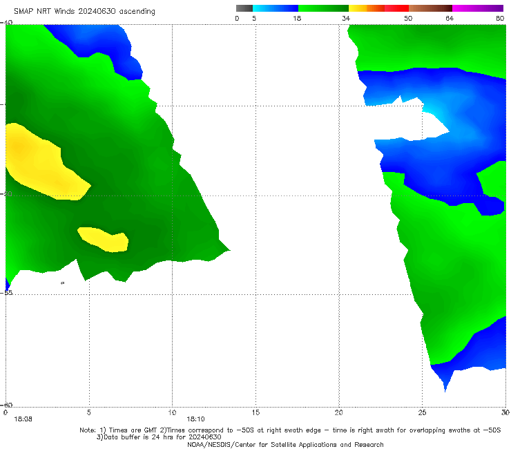Image resolution: width=511 pixels, height=449 pixels.
Task: Click the color scale label '64'
Action: click(x=450, y=18)
